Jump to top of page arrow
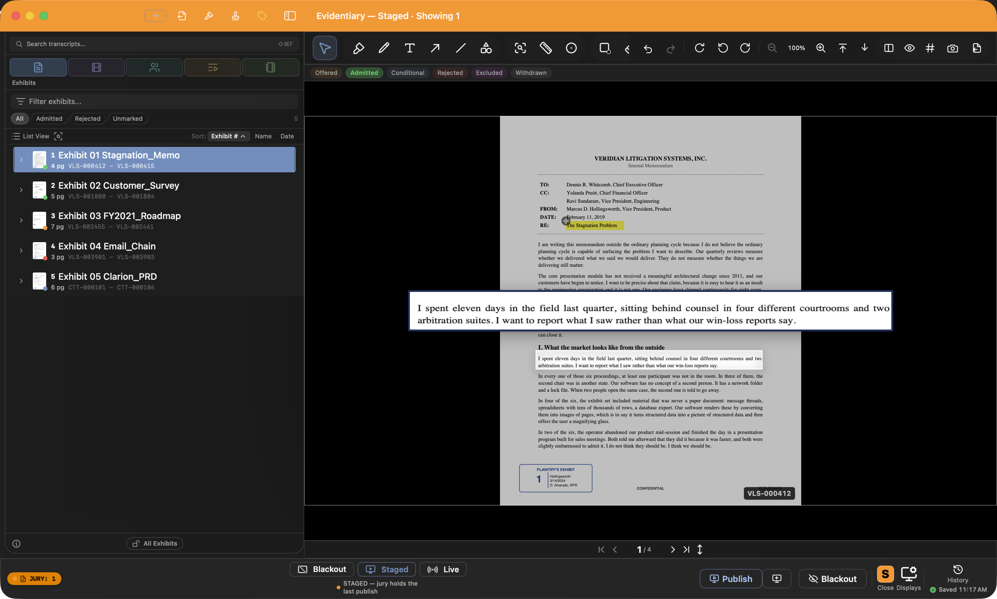This screenshot has width=997, height=599. pyautogui.click(x=842, y=48)
